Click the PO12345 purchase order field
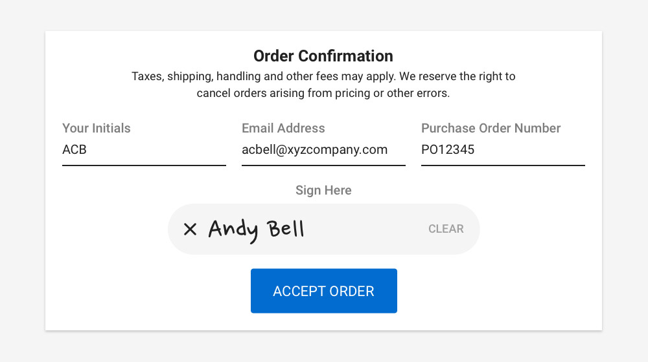 tap(502, 150)
